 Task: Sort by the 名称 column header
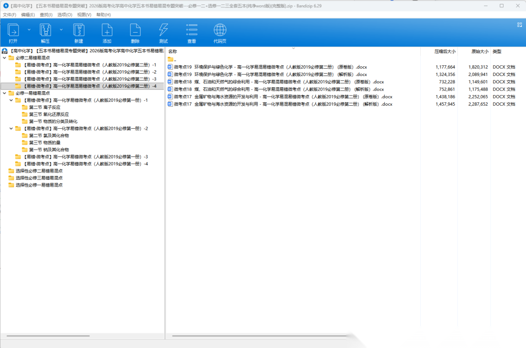click(x=173, y=51)
